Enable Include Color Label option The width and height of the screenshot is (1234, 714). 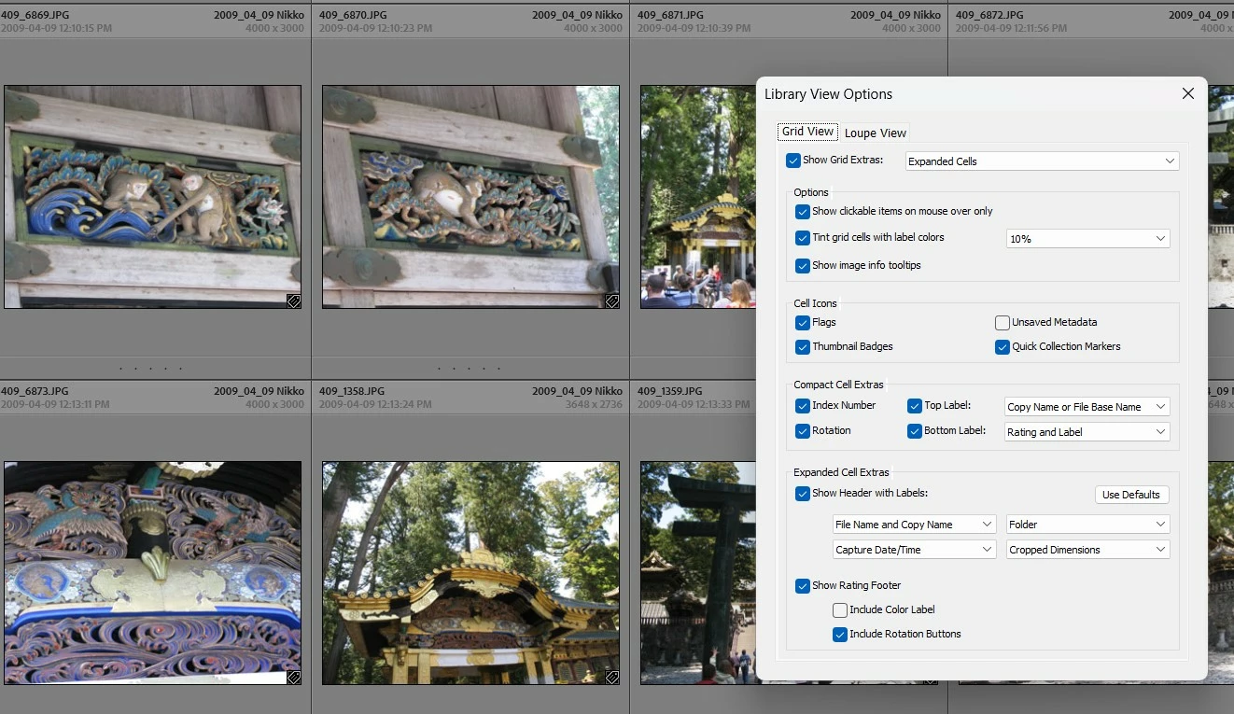[840, 610]
